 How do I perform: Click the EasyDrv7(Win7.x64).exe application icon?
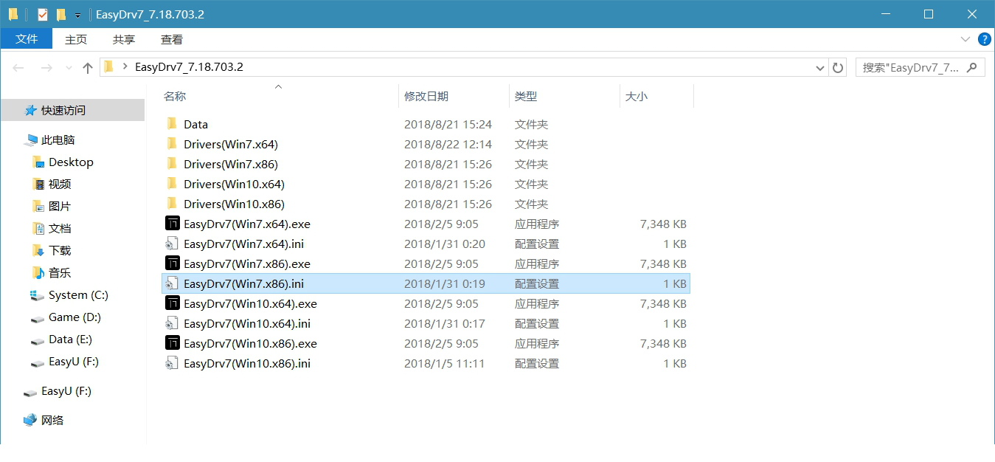point(172,224)
